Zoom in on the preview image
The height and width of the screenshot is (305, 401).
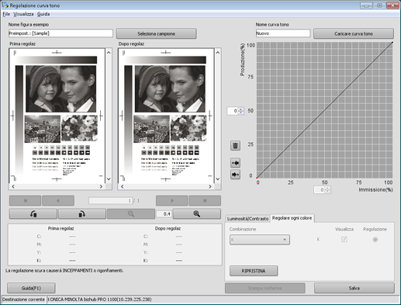coord(197,214)
